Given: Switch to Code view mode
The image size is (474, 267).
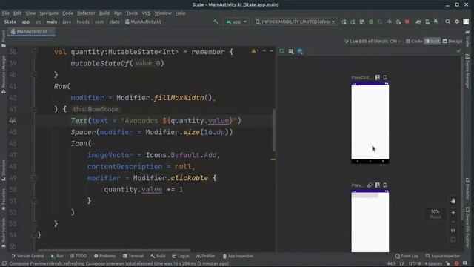Looking at the screenshot, I should tap(414, 42).
